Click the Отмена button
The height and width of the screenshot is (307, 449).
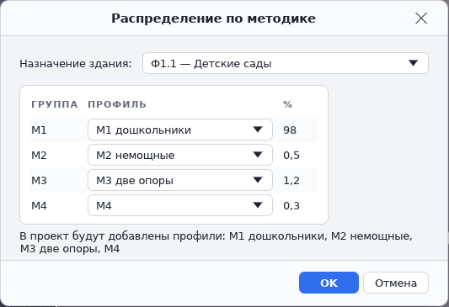tap(396, 283)
